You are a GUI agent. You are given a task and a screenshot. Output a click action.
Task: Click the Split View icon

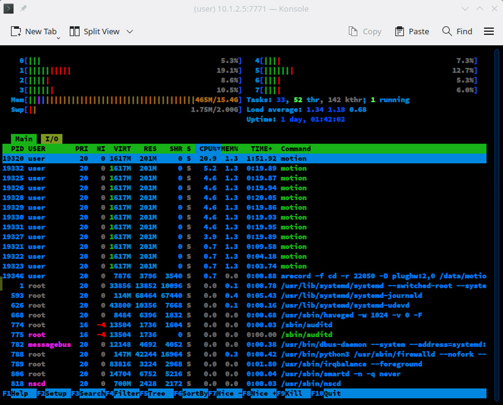coord(75,31)
